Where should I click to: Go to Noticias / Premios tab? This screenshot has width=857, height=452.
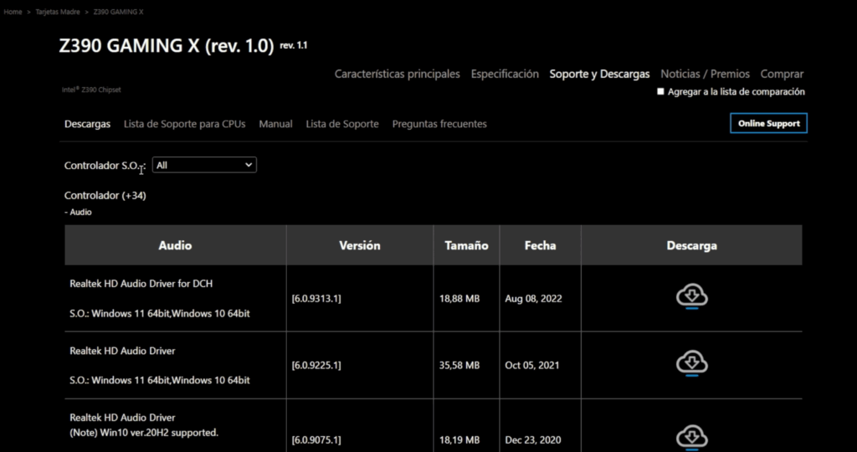coord(705,74)
